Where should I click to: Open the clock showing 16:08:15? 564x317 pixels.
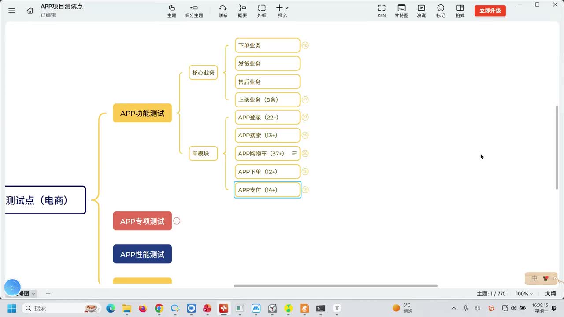[x=540, y=308]
